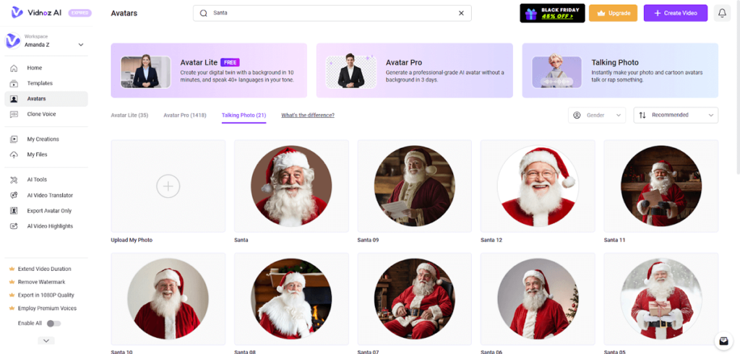This screenshot has height=354, width=740.
Task: Select the Santa 10 avatar thumbnail
Action: point(168,299)
